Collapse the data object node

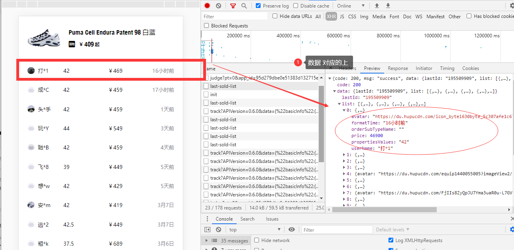pos(335,91)
